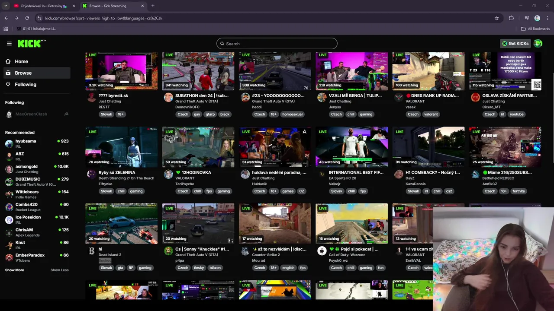Open Psych0_wz channel avatar
This screenshot has height=311, width=554.
(322, 251)
